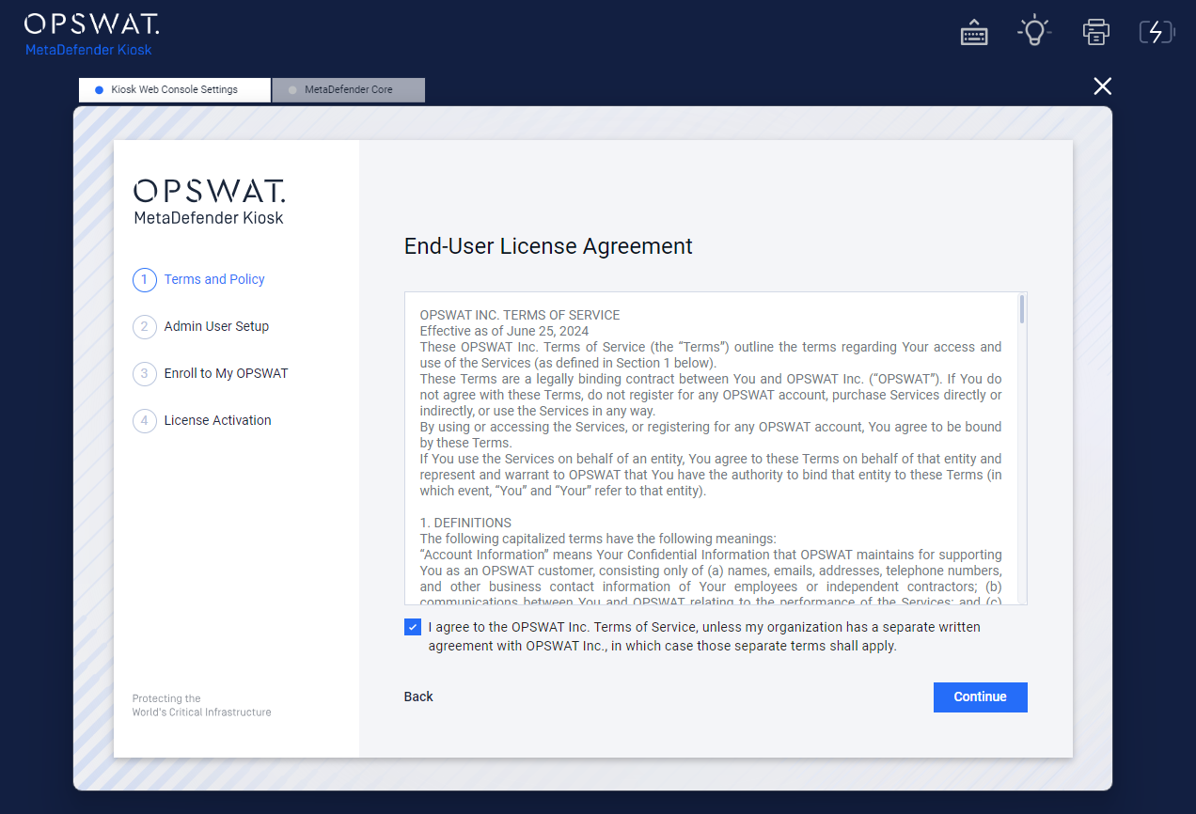Uncheck the agree to Terms of Service checkbox
Viewport: 1196px width, 814px height.
pos(413,627)
